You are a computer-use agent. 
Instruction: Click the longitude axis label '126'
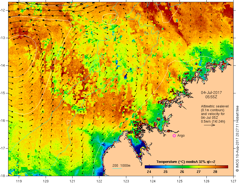(206, 181)
